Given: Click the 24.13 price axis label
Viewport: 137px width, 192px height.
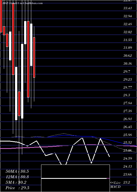Looking at the screenshot, I should (128, 166).
